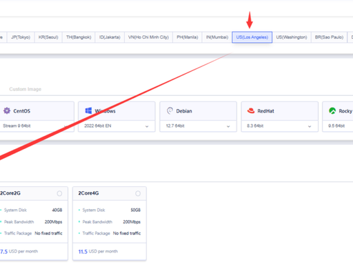Click the 2Core4G plan title

(x=88, y=193)
